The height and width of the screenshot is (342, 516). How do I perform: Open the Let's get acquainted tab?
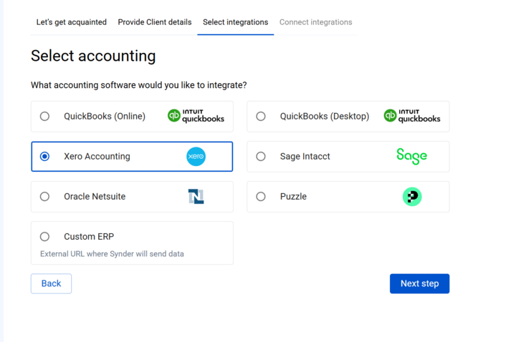[71, 22]
